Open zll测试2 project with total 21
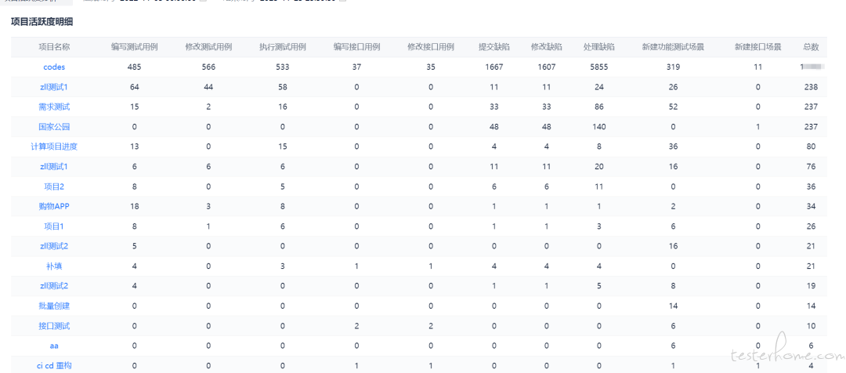The width and height of the screenshot is (846, 373). click(x=54, y=246)
